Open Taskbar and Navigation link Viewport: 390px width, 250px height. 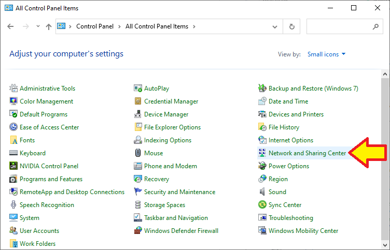pos(176,218)
